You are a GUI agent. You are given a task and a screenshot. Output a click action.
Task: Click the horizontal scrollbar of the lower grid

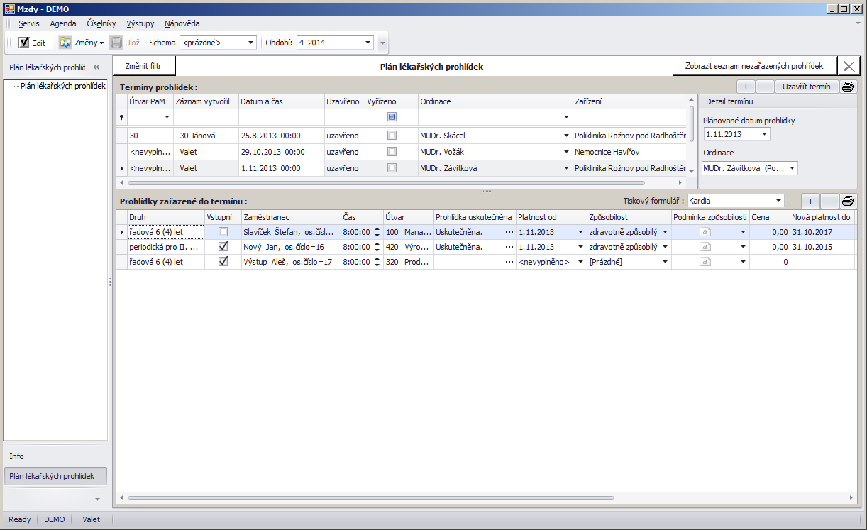point(369,498)
